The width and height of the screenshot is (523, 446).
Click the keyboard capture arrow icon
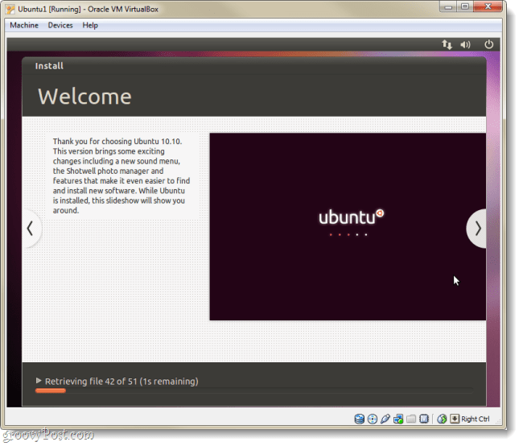pos(455,419)
